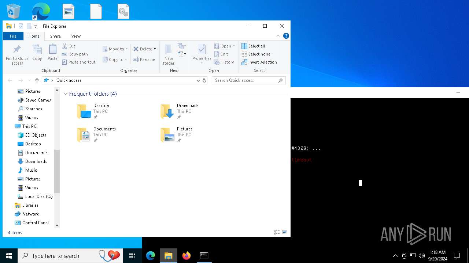
Task: Show hidden tray icons chevron
Action: [x=395, y=256]
